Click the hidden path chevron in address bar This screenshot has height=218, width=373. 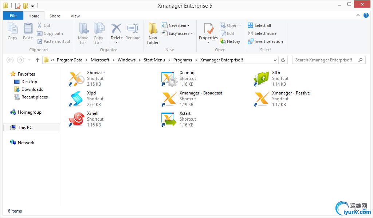point(52,60)
